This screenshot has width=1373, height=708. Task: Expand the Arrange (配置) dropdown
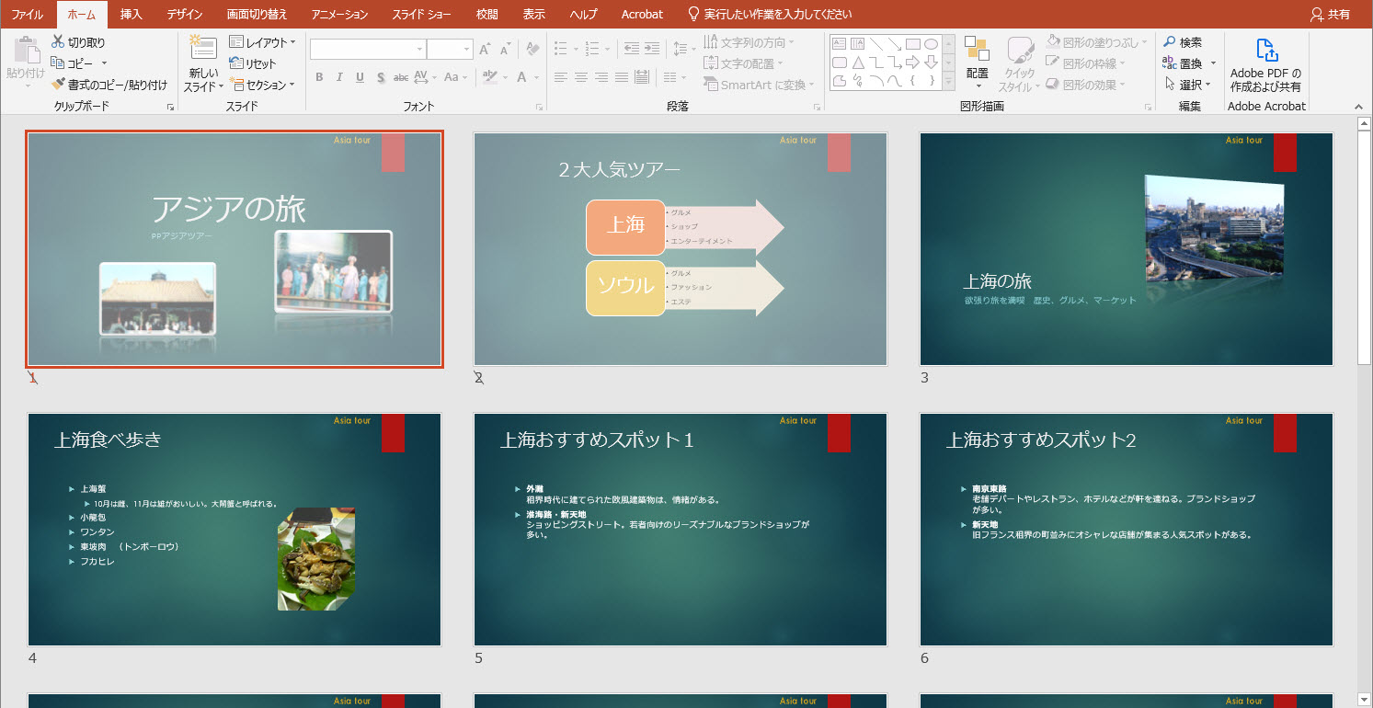click(x=977, y=63)
